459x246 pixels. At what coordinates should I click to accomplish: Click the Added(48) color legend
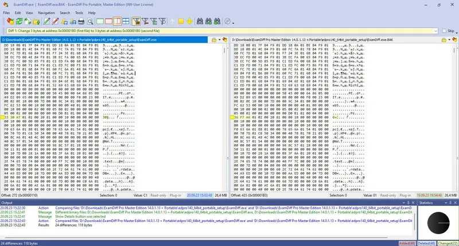click(407, 243)
